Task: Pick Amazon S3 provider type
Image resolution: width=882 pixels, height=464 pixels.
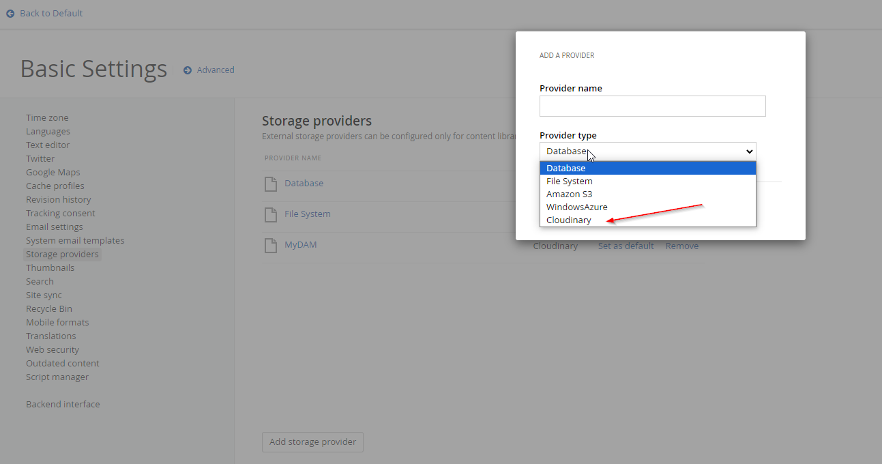Action: click(648, 194)
